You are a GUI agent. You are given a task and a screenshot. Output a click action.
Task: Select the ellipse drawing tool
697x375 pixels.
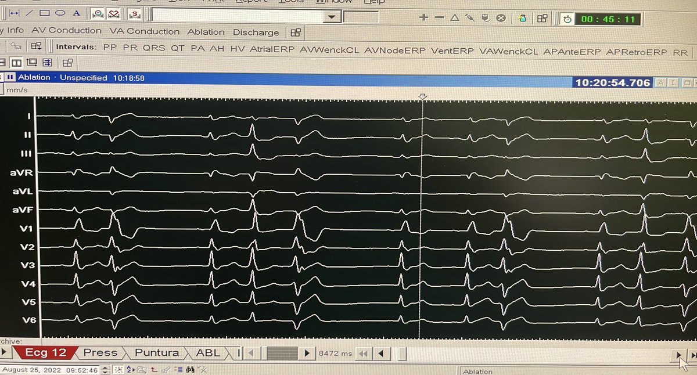(60, 13)
